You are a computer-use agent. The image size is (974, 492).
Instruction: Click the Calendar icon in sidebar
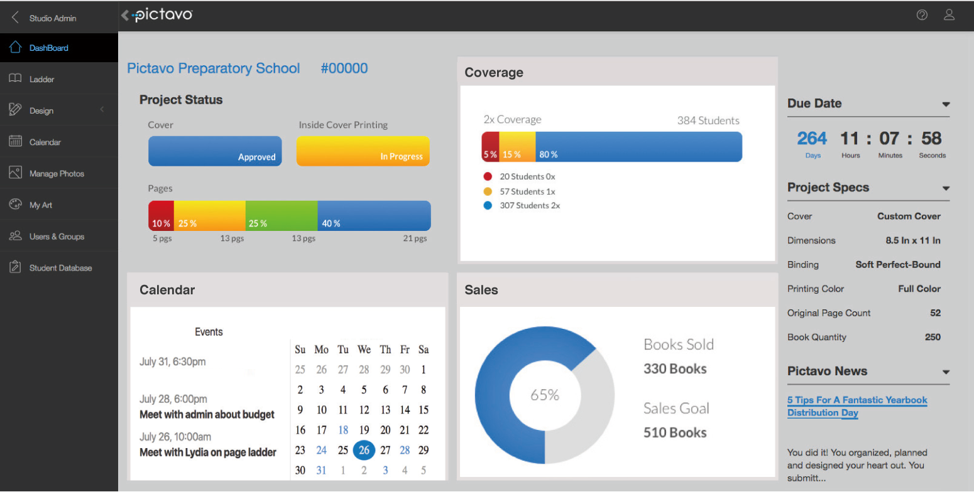16,142
